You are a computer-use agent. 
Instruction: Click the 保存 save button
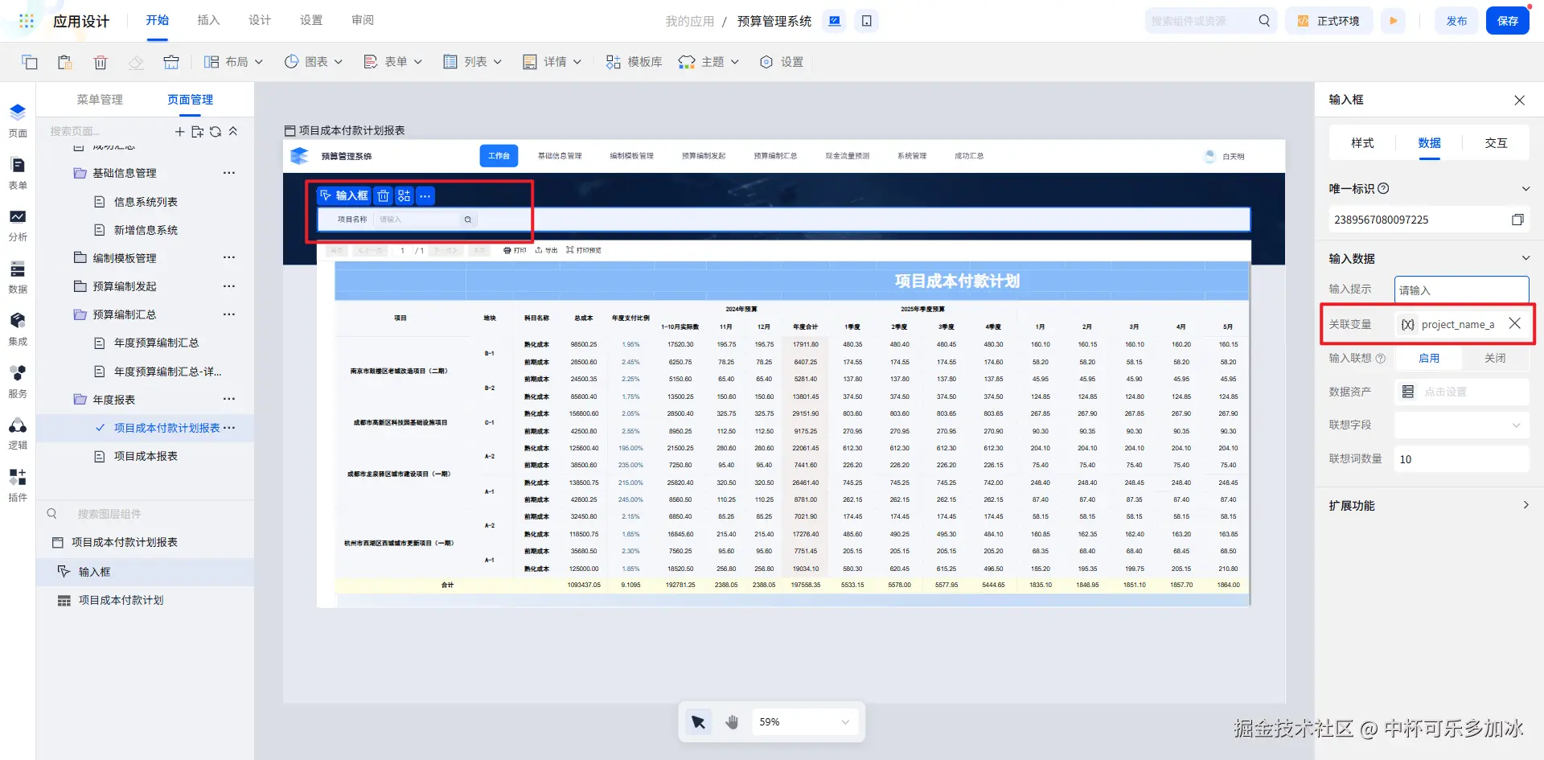point(1507,21)
